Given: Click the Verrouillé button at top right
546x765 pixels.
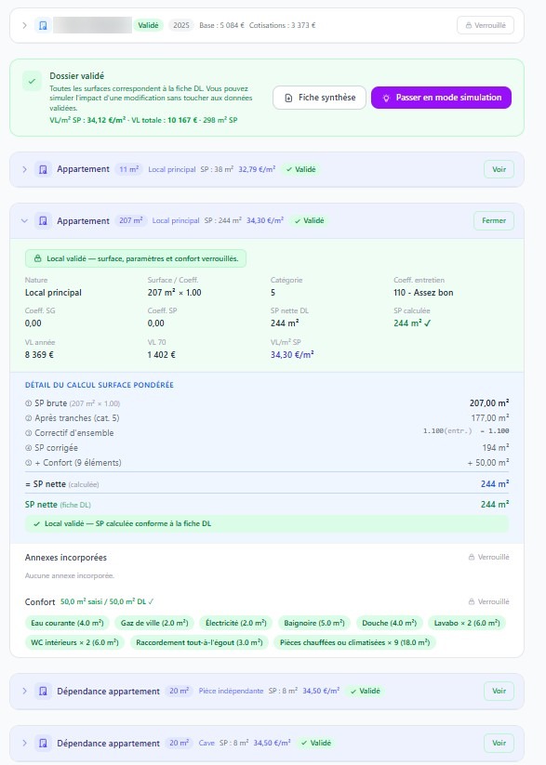Looking at the screenshot, I should tap(486, 25).
